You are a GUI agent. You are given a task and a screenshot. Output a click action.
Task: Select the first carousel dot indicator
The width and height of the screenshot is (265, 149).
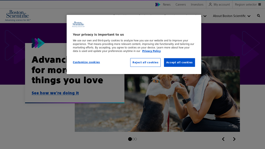tap(130, 139)
